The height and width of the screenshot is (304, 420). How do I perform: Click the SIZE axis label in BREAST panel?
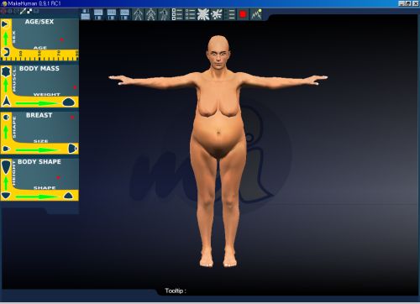tap(40, 141)
